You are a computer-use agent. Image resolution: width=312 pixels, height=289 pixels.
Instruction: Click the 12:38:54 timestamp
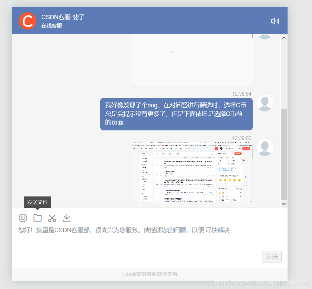click(241, 94)
